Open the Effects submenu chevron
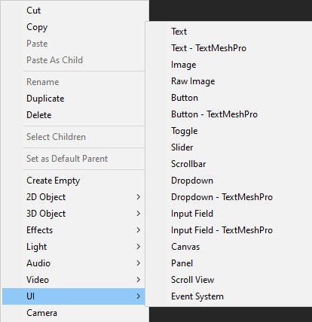The height and width of the screenshot is (322, 312). [138, 230]
